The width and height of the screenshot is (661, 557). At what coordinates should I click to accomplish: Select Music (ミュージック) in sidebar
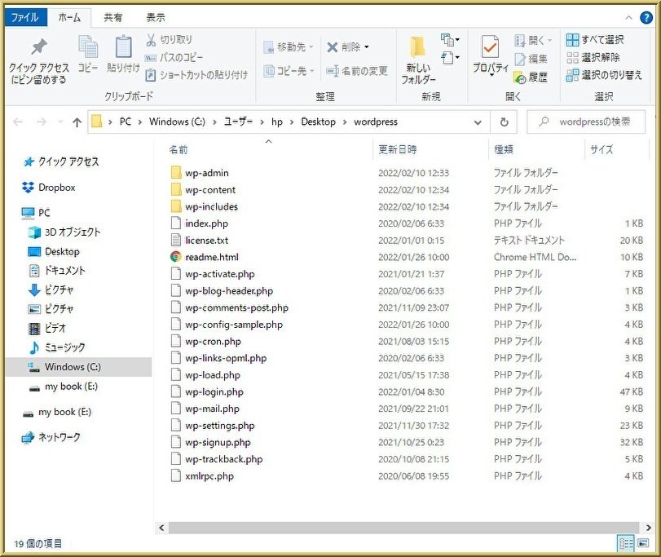tap(56, 347)
